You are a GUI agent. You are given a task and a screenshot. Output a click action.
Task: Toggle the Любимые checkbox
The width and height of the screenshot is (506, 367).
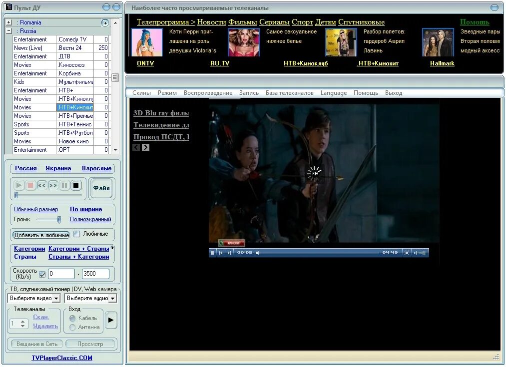(77, 234)
